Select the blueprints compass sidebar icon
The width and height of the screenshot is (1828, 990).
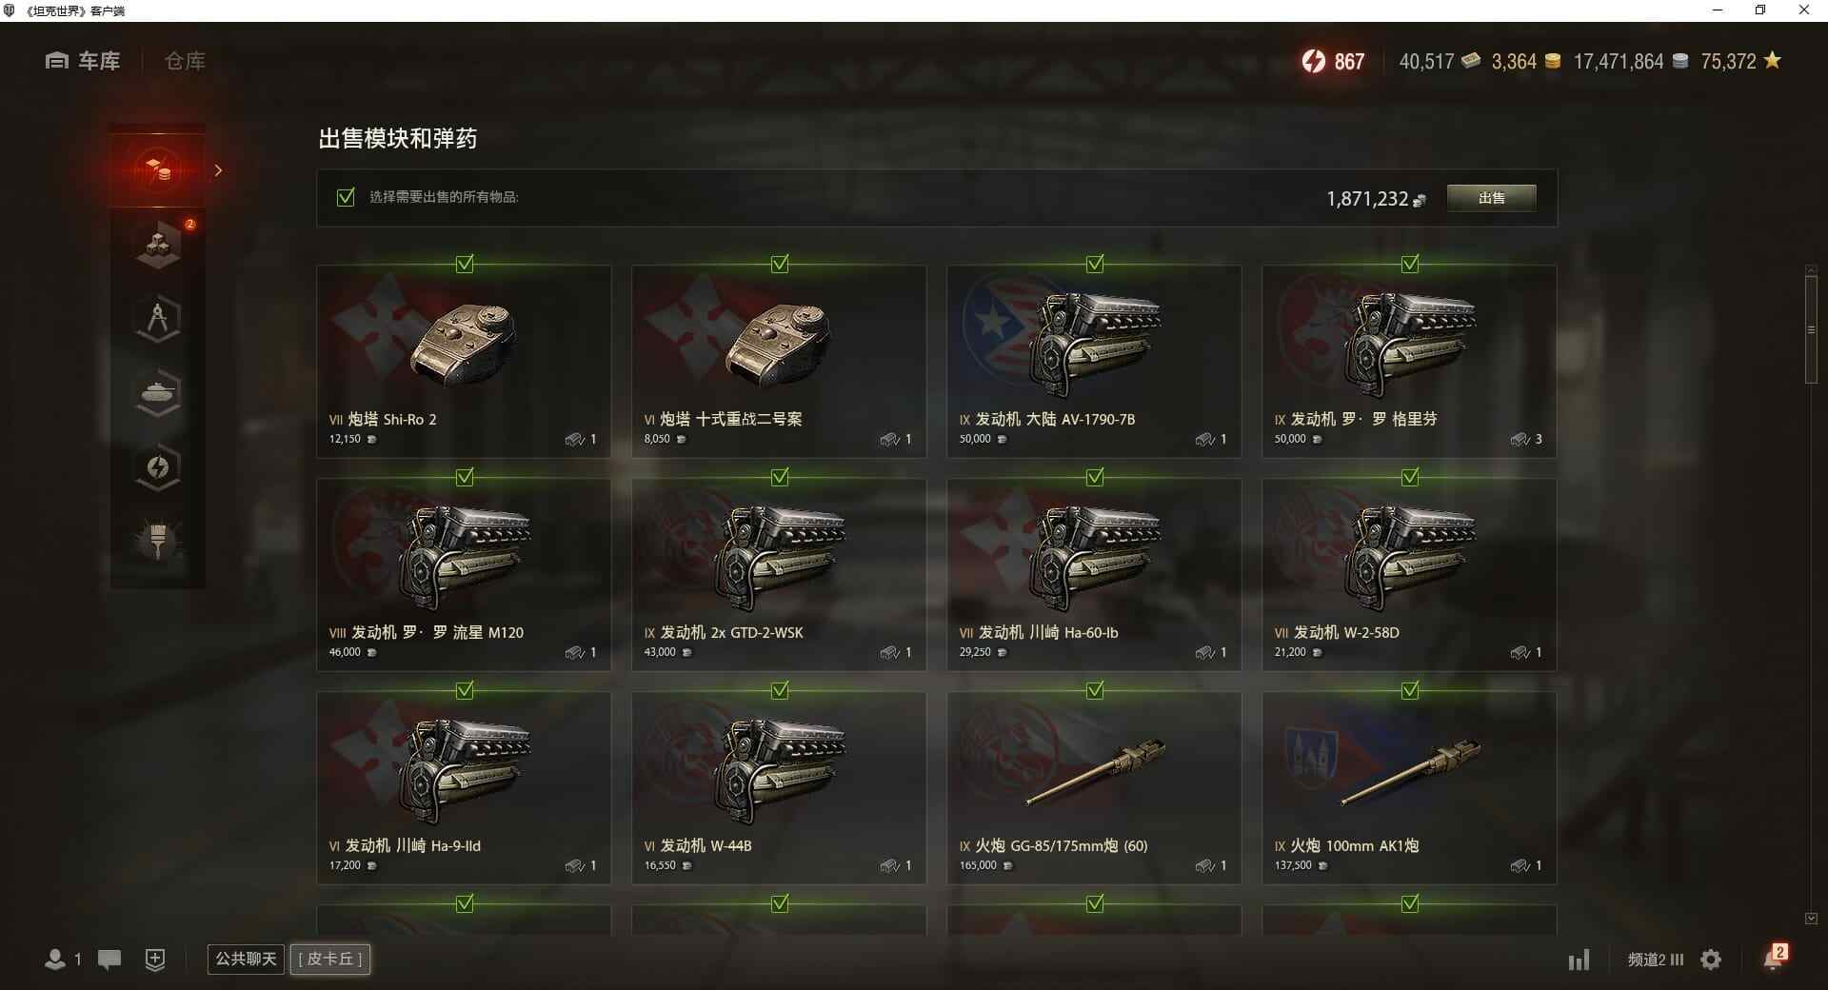(158, 319)
